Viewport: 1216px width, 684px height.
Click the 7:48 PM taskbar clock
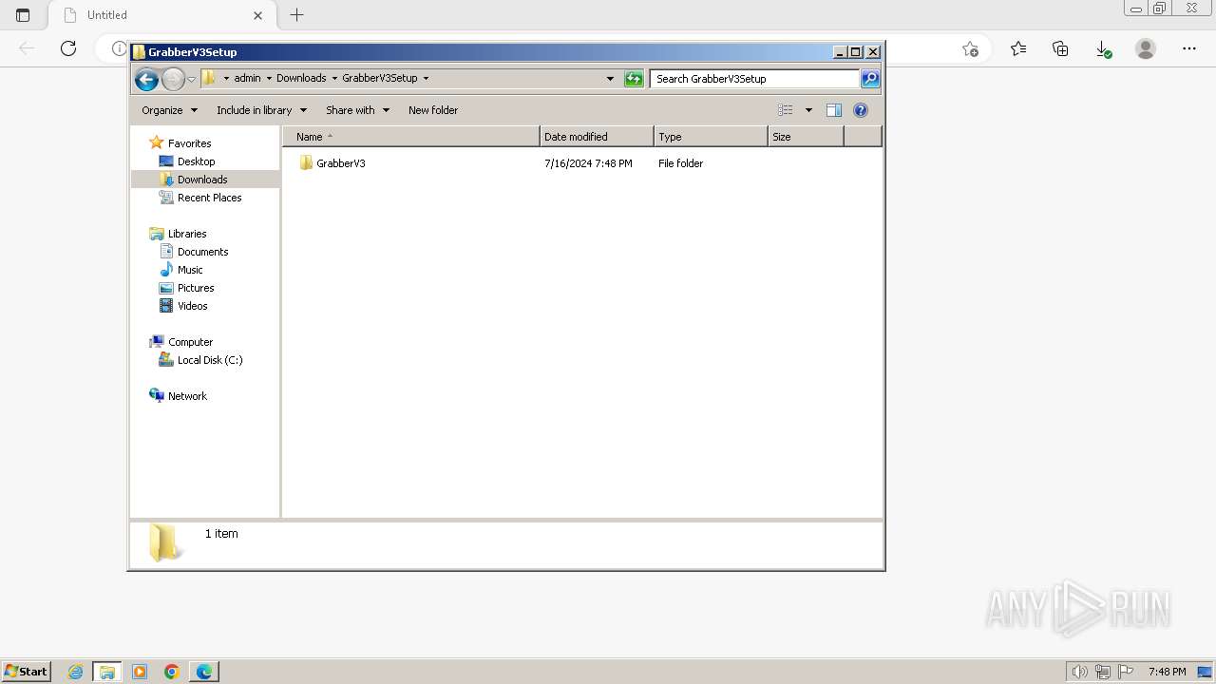click(1167, 672)
